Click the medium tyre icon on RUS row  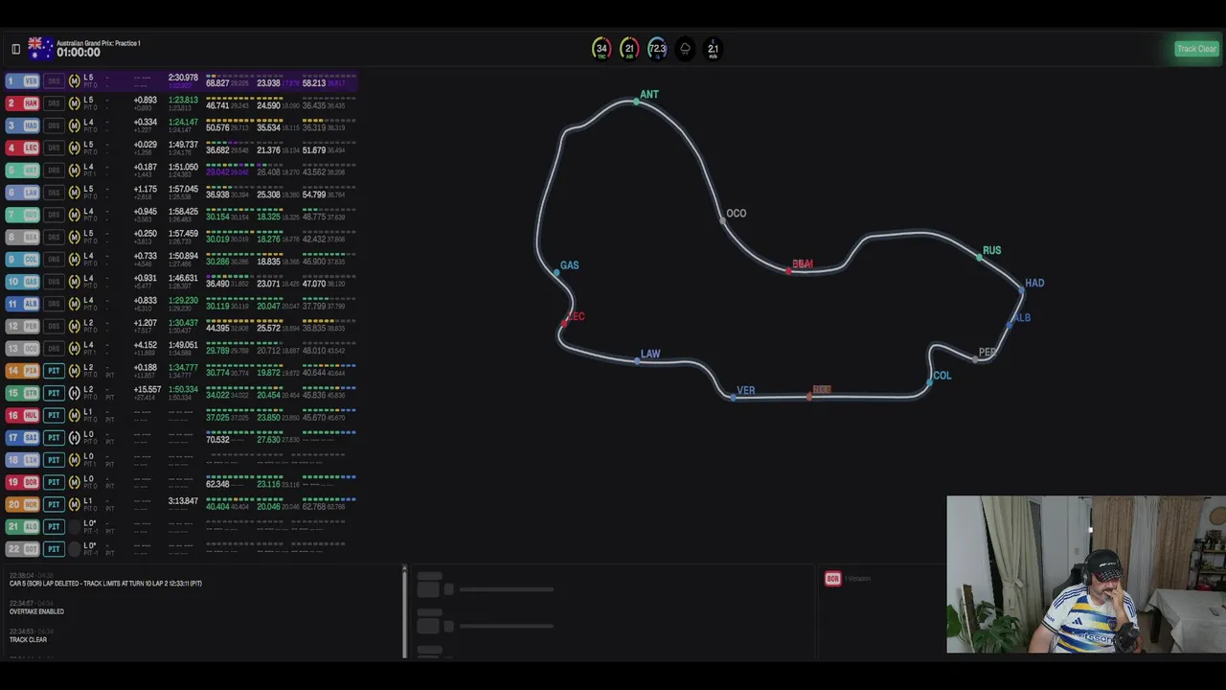point(74,215)
